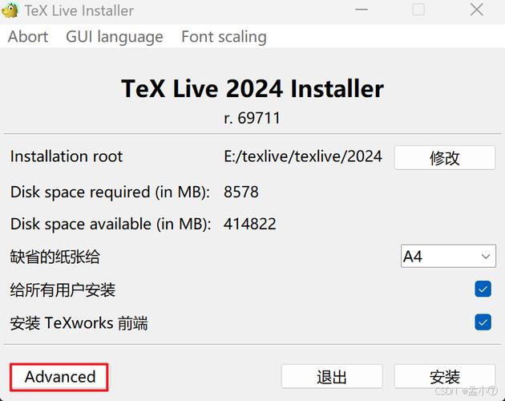Toggle the 给所有用户安装 checkbox
This screenshot has height=401, width=505.
[x=483, y=289]
